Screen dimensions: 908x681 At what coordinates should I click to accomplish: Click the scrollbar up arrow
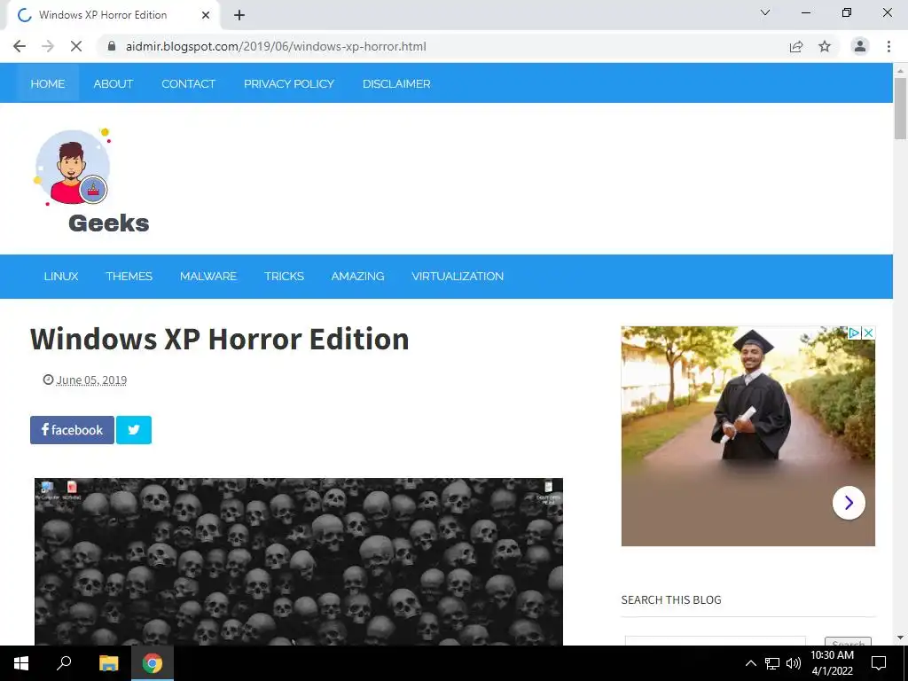click(x=900, y=70)
